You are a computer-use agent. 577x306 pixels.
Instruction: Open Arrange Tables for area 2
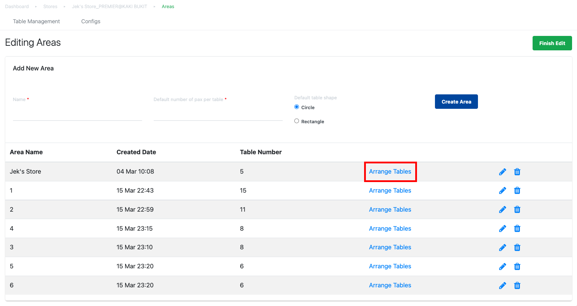coord(390,210)
